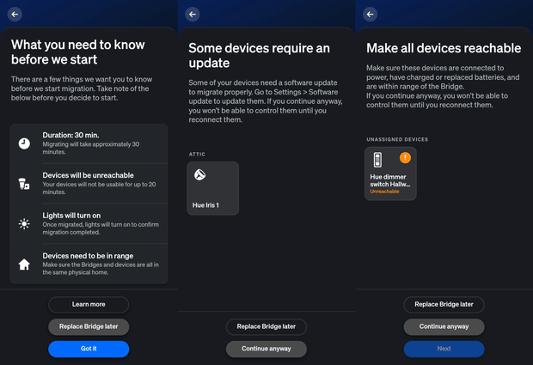Choose Replace Bridge later under Learn more

tap(89, 326)
